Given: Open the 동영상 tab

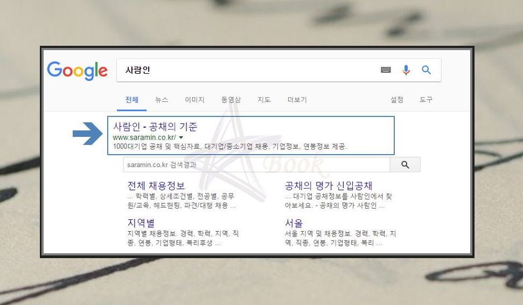Looking at the screenshot, I should (231, 100).
